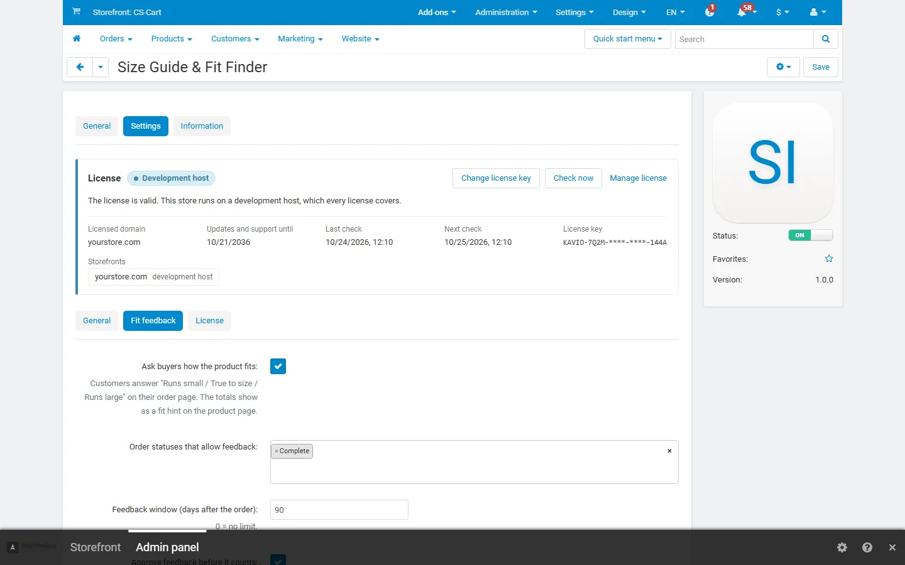The height and width of the screenshot is (565, 905).
Task: Switch to Storefront in the bottom bar
Action: [96, 547]
